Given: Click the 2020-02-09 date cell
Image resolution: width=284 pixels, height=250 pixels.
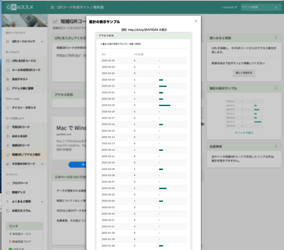Looking at the screenshot, I should tap(108, 169).
